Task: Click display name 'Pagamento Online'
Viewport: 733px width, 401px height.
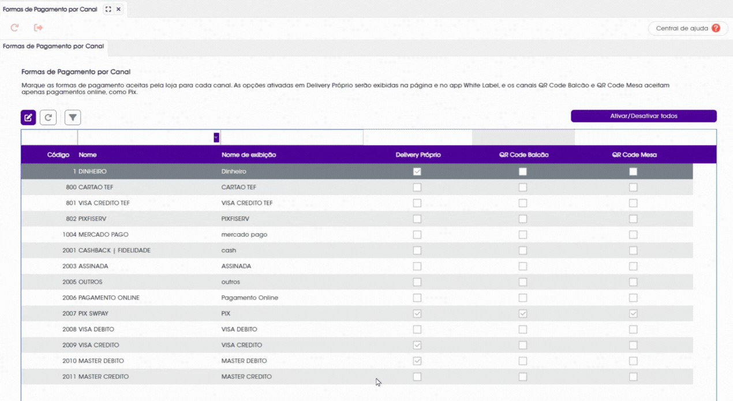Action: pos(250,298)
